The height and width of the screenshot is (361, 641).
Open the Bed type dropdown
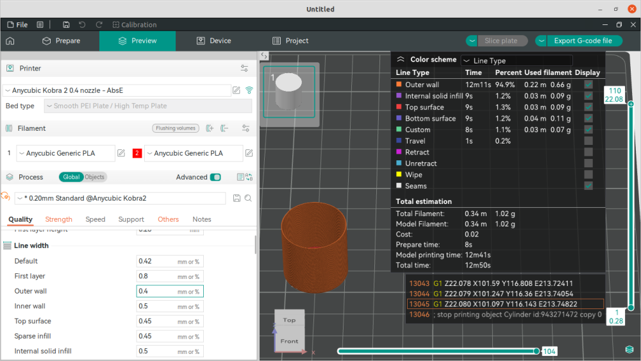coord(148,106)
